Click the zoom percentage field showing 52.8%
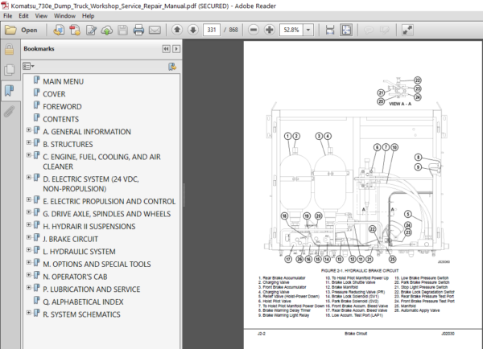 (291, 30)
